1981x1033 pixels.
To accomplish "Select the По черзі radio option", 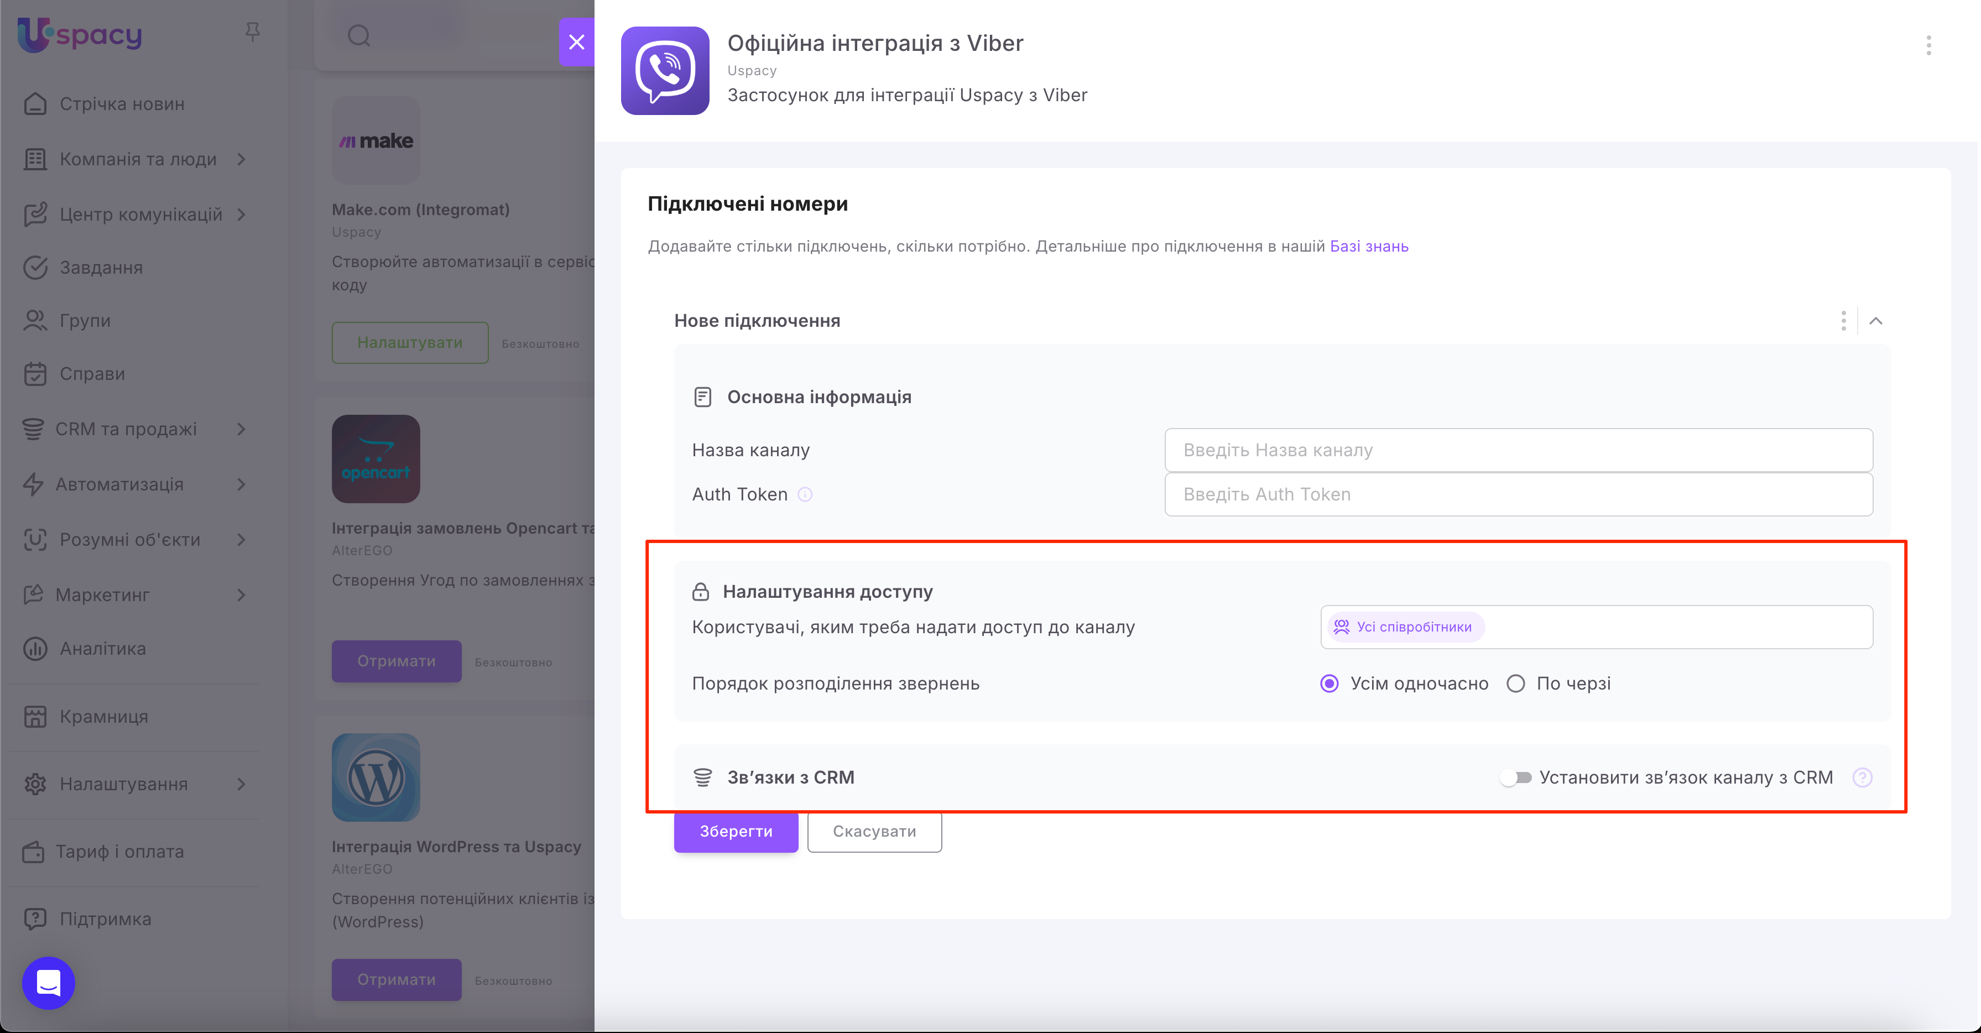I will tap(1515, 683).
